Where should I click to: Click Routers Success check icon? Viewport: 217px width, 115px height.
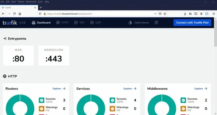coord(41,100)
